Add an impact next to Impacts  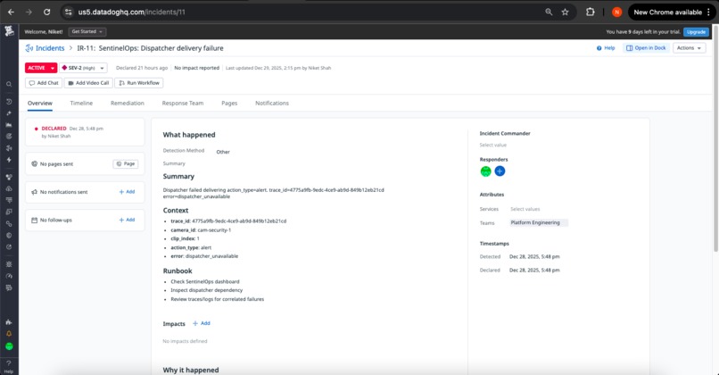tap(202, 323)
